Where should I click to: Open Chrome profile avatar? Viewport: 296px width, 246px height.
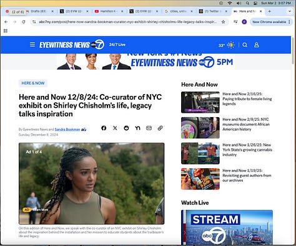[x=244, y=22]
